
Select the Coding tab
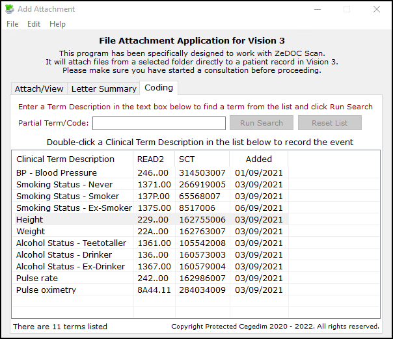[159, 88]
